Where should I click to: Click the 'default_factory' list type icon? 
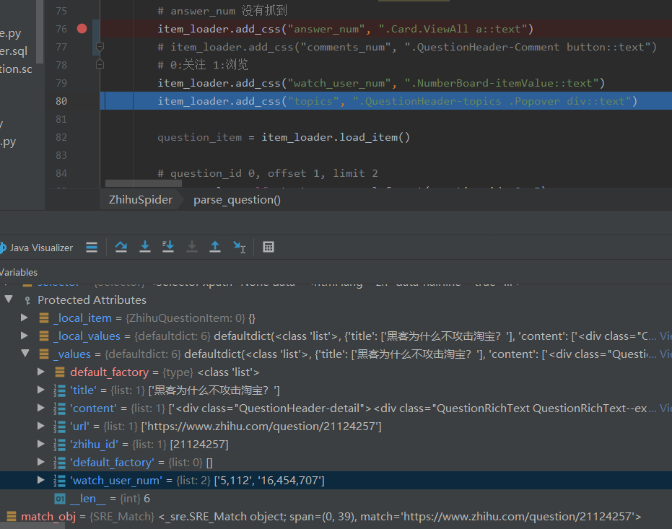pyautogui.click(x=60, y=462)
